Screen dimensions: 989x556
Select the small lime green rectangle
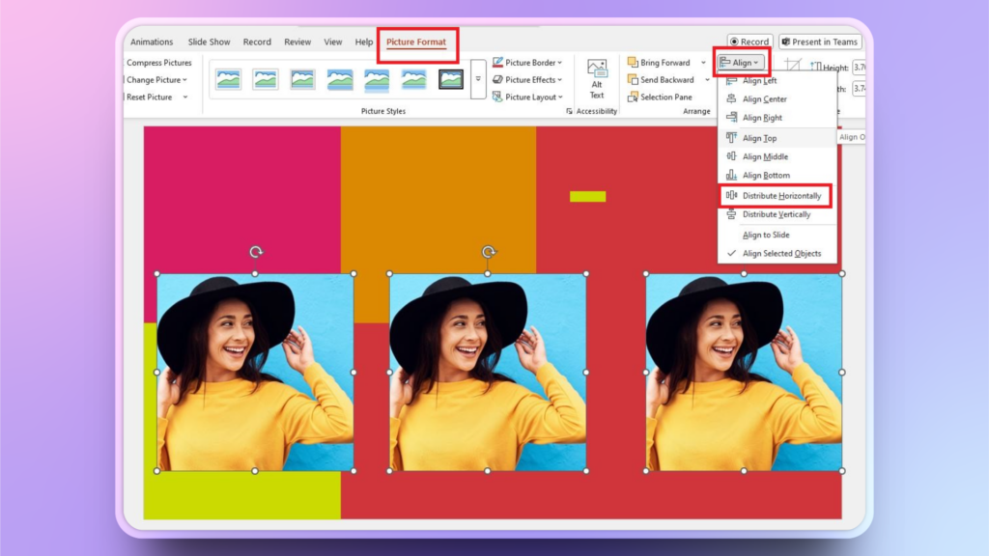point(587,197)
